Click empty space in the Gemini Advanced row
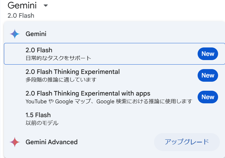This screenshot has height=158, width=225. click(116, 142)
